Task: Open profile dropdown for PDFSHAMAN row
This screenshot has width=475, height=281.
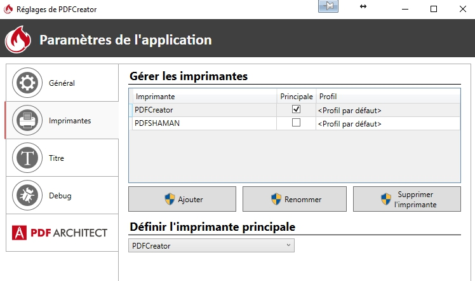Action: point(388,124)
